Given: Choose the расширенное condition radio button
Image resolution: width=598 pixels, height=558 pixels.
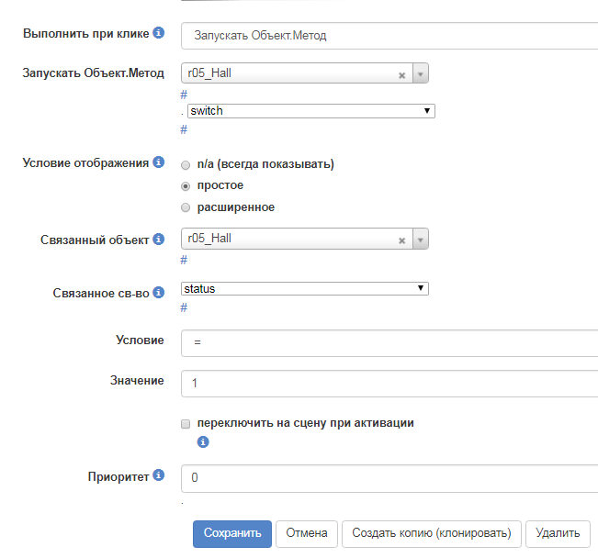Looking at the screenshot, I should click(x=186, y=207).
